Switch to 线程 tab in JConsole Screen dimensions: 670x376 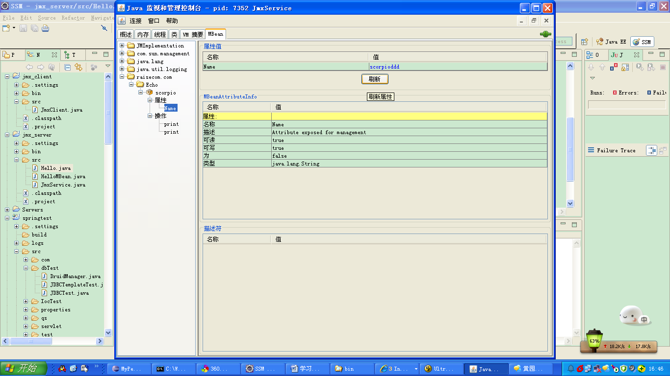tap(160, 34)
